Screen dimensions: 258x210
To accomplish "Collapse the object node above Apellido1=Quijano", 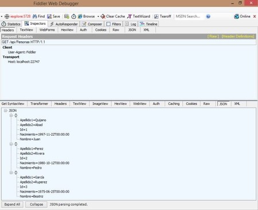I will pos(11,115).
